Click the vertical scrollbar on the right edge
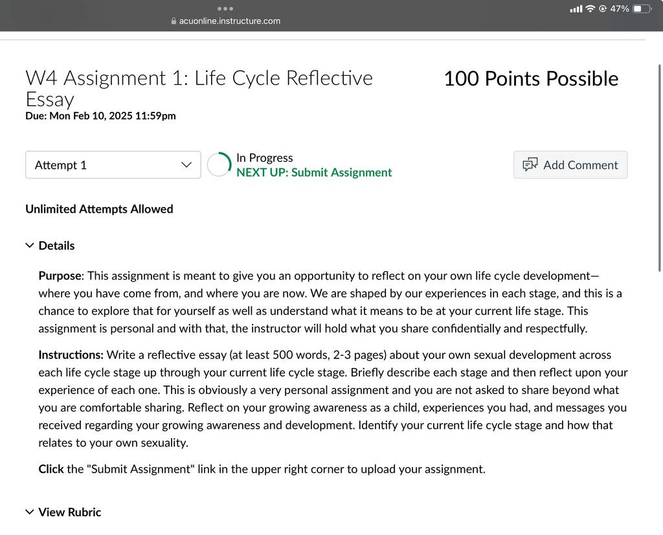Image resolution: width=663 pixels, height=535 pixels. click(x=660, y=168)
